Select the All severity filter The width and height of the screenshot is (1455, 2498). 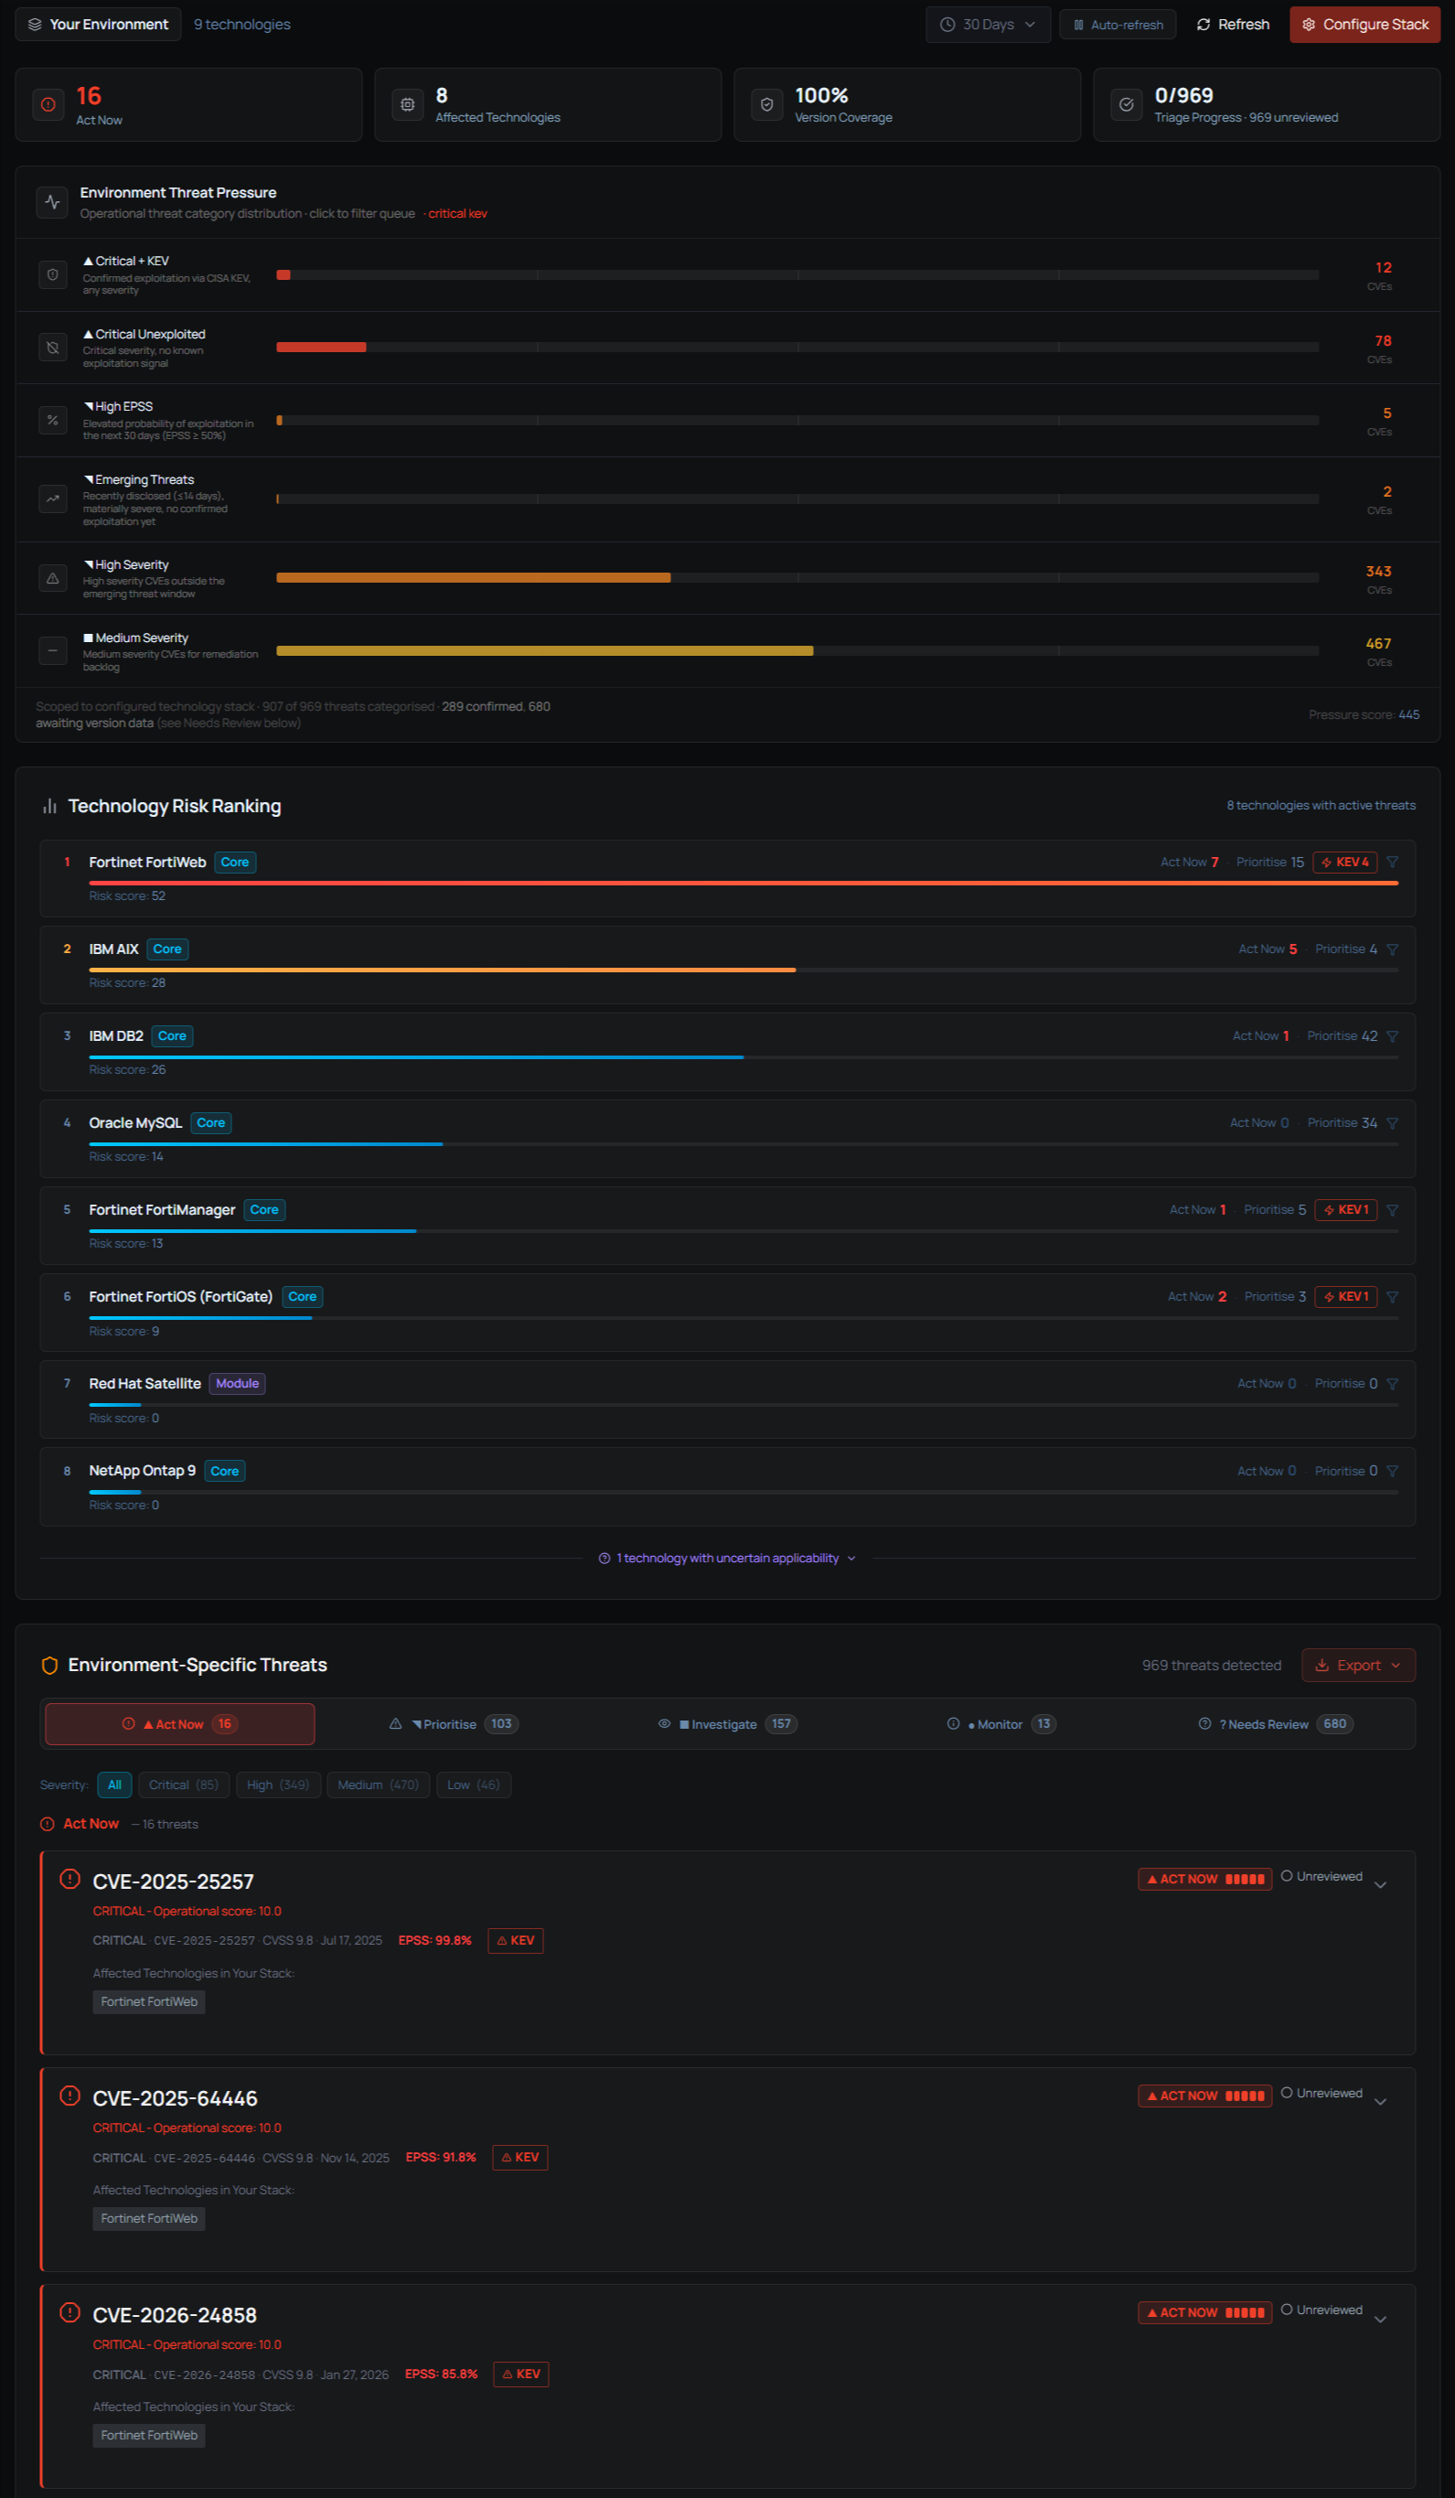click(115, 1785)
